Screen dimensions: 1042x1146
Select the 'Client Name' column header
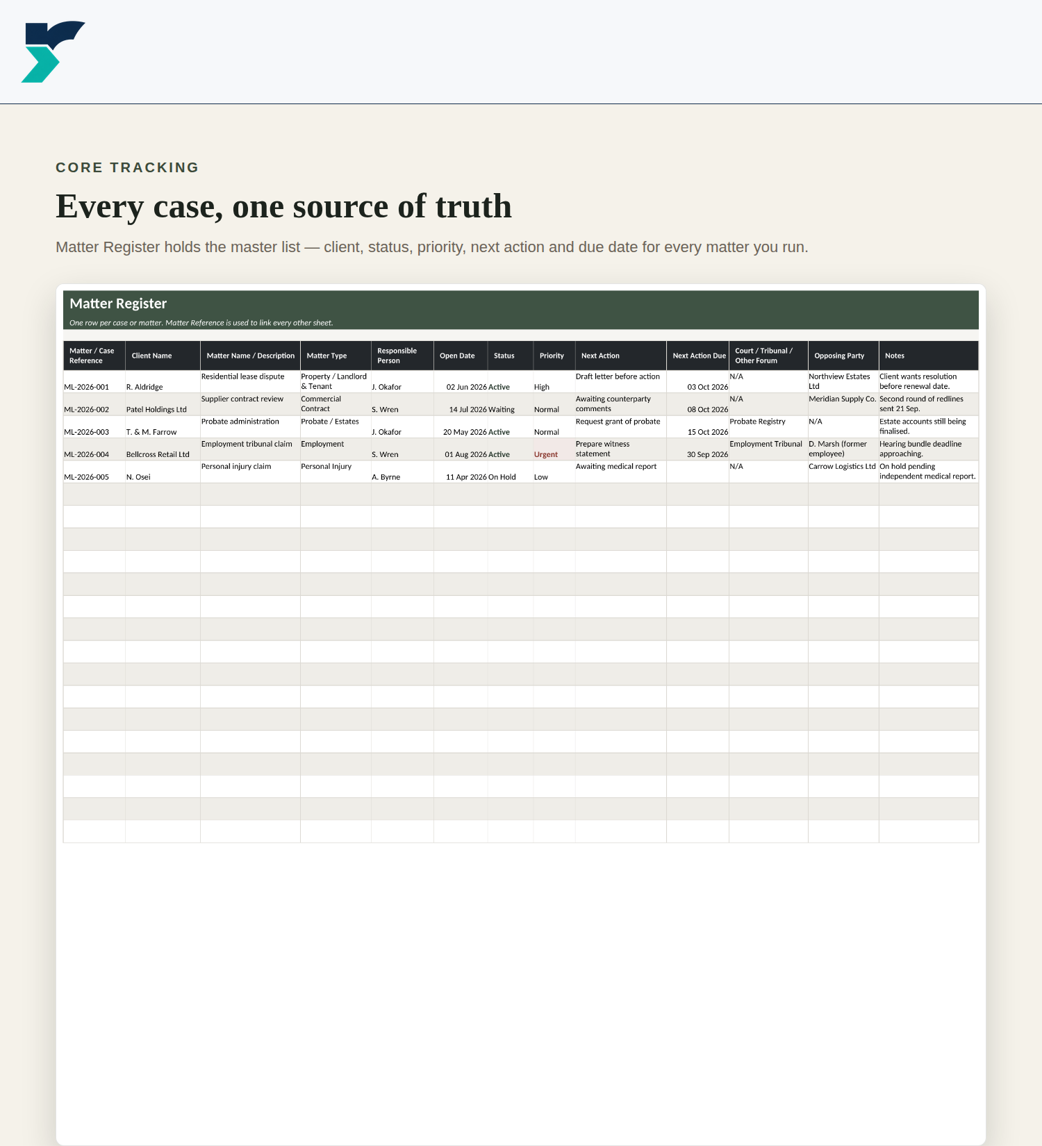tap(163, 356)
